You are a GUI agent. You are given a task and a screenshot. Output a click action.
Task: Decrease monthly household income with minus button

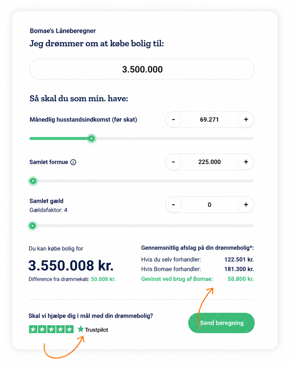pyautogui.click(x=173, y=119)
